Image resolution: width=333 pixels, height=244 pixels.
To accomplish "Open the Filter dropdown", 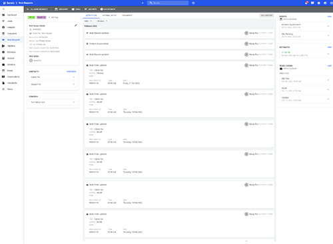I will [x=88, y=21].
